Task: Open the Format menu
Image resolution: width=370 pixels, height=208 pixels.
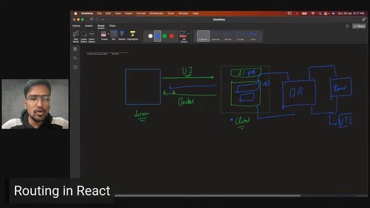Action: (141, 13)
